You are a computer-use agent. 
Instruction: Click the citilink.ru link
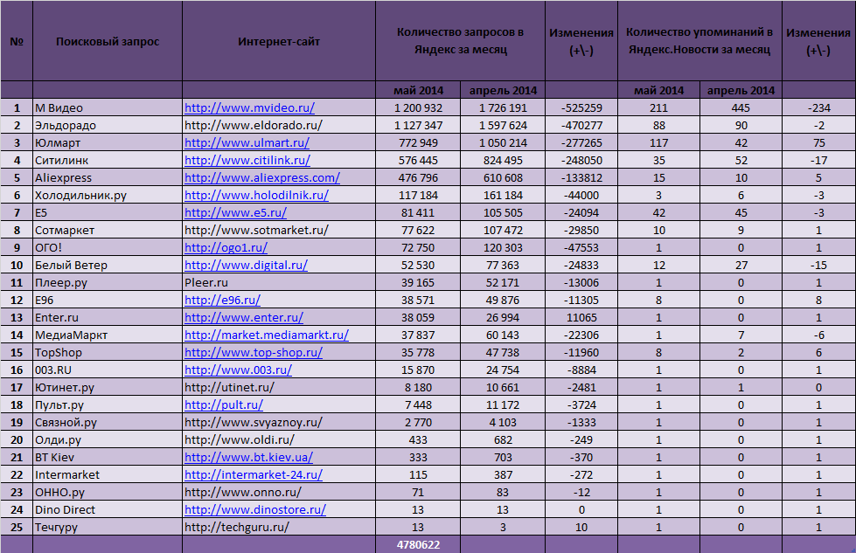(x=247, y=161)
